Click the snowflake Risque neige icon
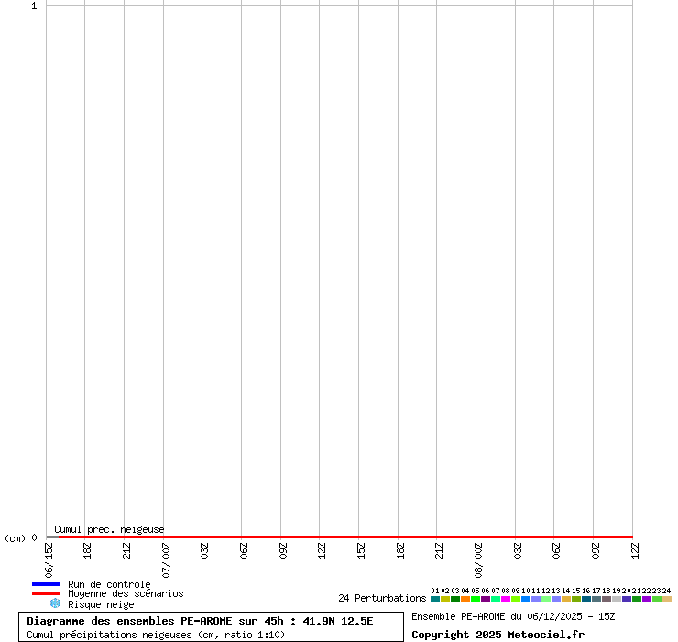Image resolution: width=678 pixels, height=642 pixels. pyautogui.click(x=55, y=603)
